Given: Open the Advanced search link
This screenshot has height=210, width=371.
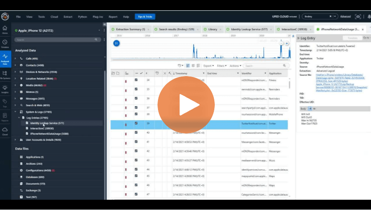Looking at the screenshot, I should (345, 17).
